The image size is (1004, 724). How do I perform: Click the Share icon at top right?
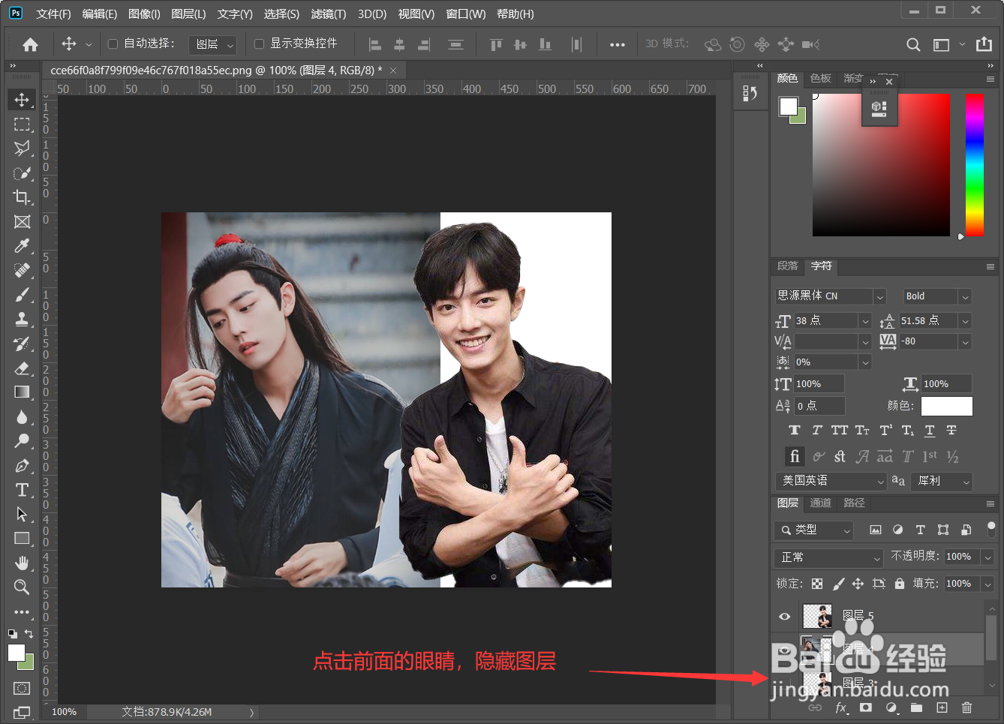pos(984,44)
